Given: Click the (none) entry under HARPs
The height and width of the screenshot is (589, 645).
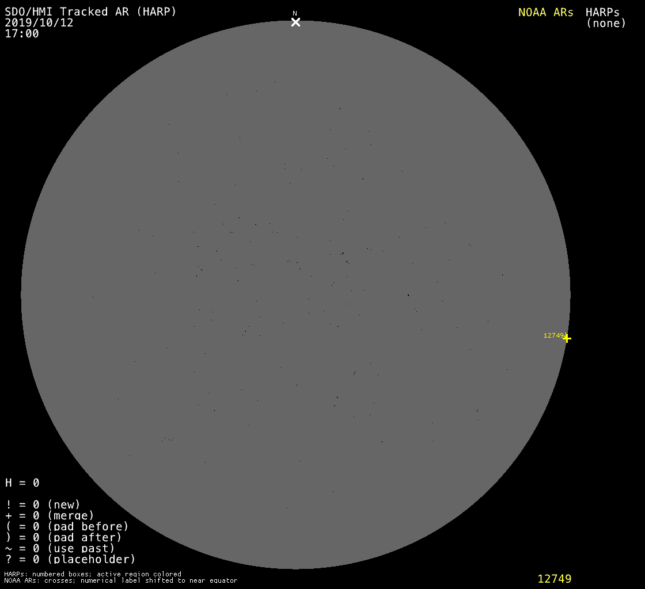Looking at the screenshot, I should tap(606, 24).
